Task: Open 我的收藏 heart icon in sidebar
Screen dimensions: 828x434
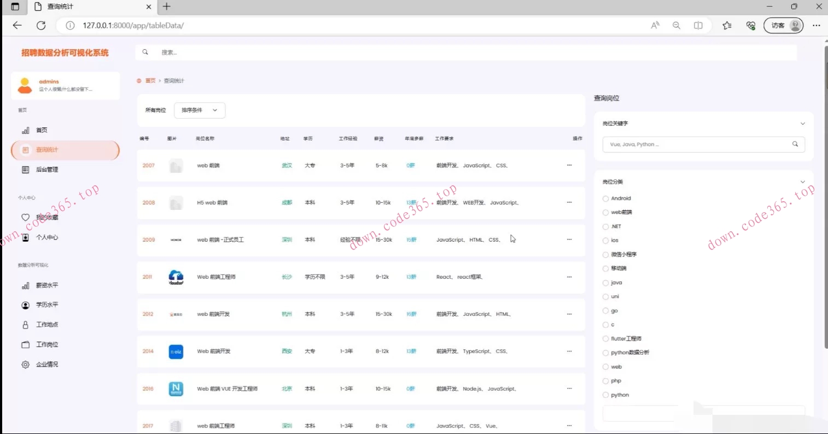Action: 25,218
